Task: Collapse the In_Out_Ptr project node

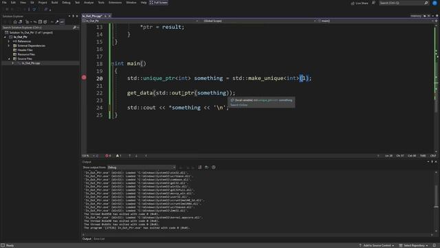Action: coord(5,37)
